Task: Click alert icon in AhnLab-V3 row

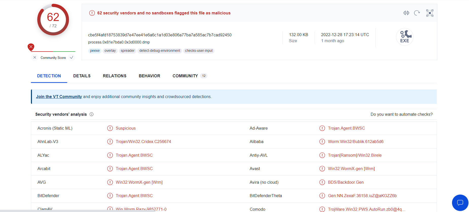Action: click(110, 142)
